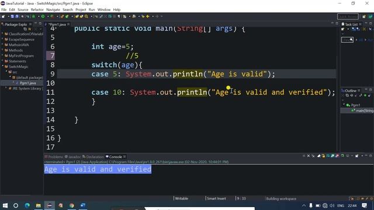Open the Window menu

click(104, 9)
